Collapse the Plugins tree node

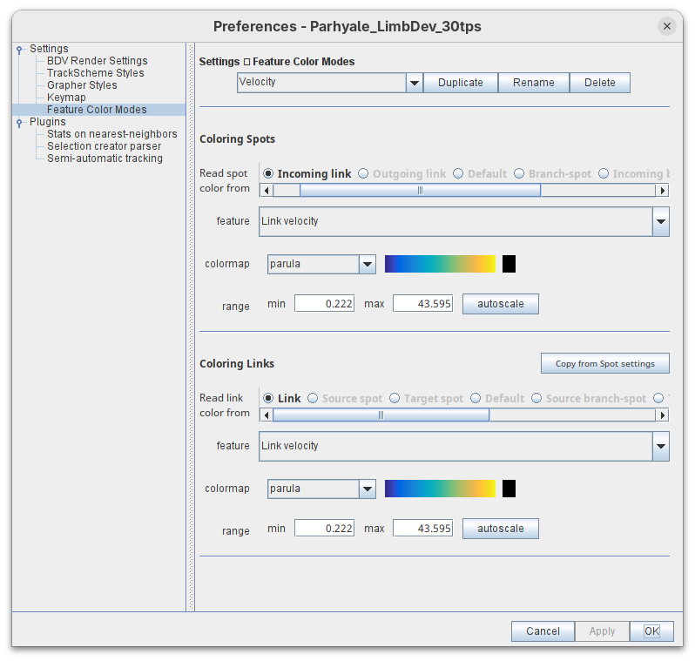[x=19, y=124]
